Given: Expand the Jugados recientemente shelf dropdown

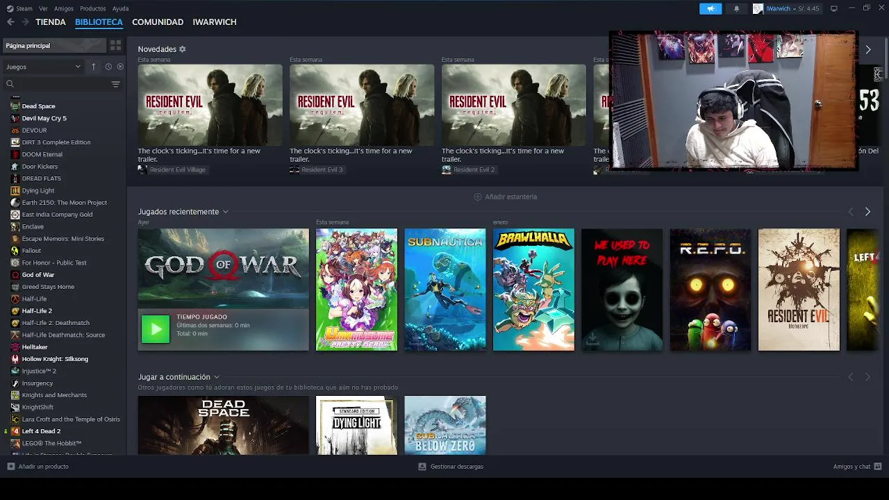Looking at the screenshot, I should pos(225,212).
